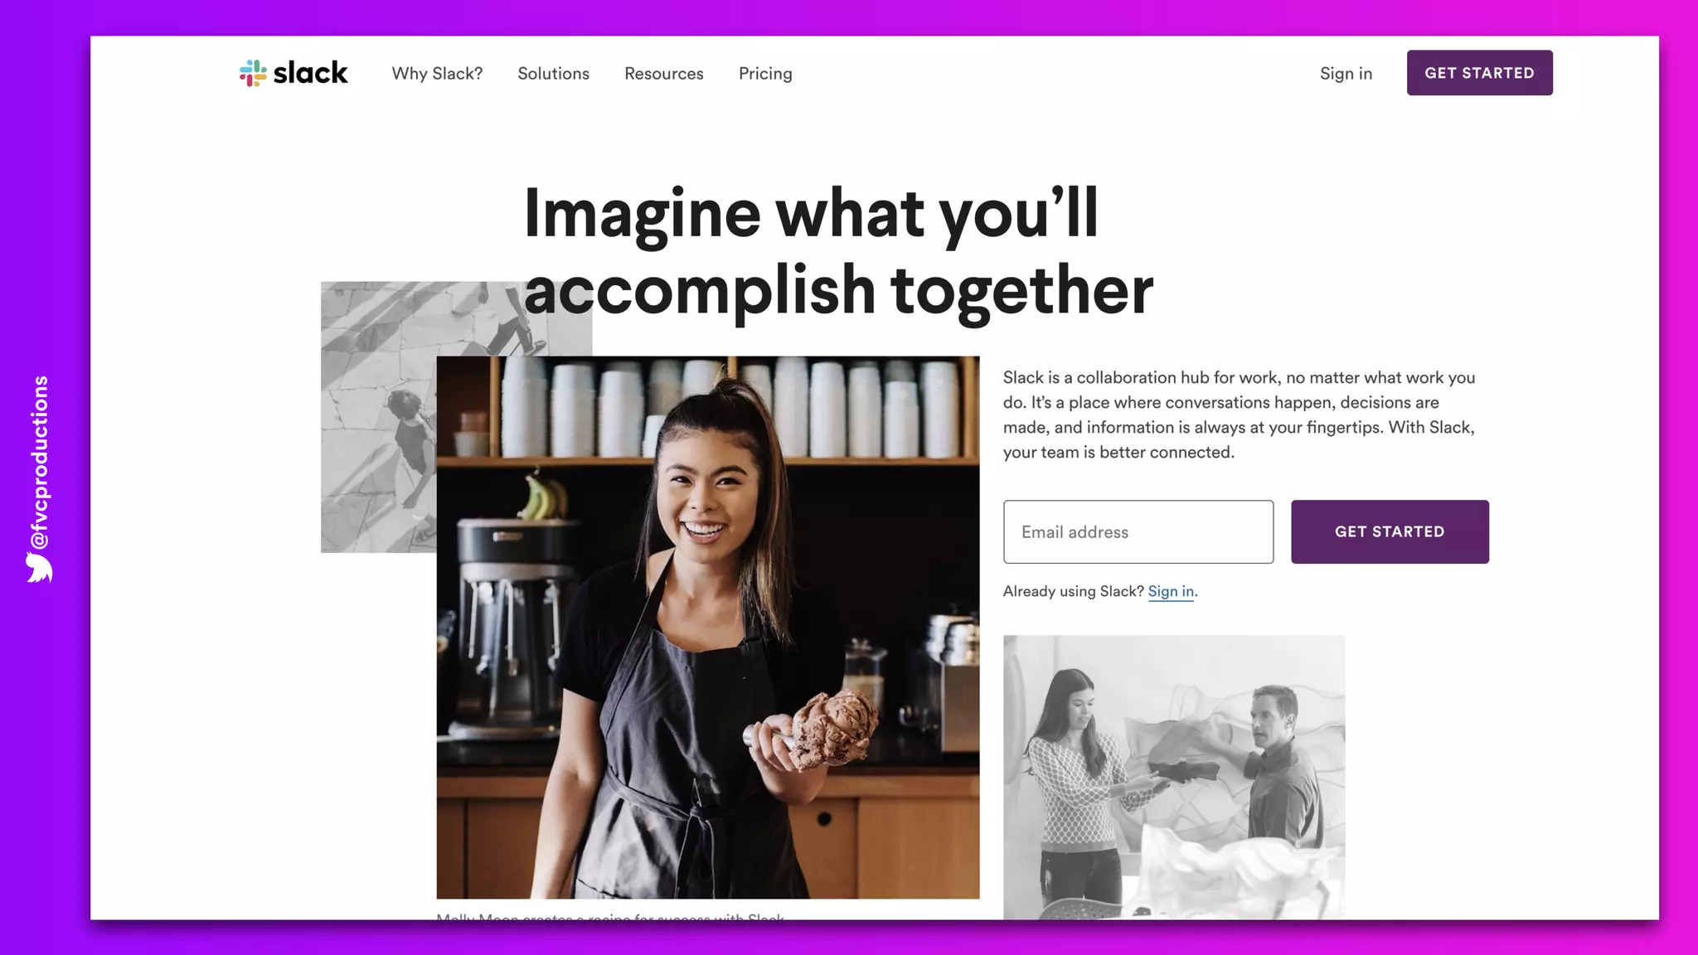Go to the Pricing page
The height and width of the screenshot is (955, 1698).
click(x=765, y=74)
